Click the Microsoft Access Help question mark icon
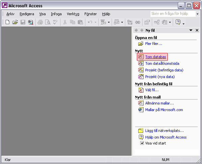The image size is (202, 164). click(x=178, y=22)
